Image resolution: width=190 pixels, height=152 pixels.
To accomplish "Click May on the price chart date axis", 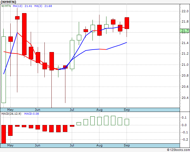I will [x=10, y=110].
